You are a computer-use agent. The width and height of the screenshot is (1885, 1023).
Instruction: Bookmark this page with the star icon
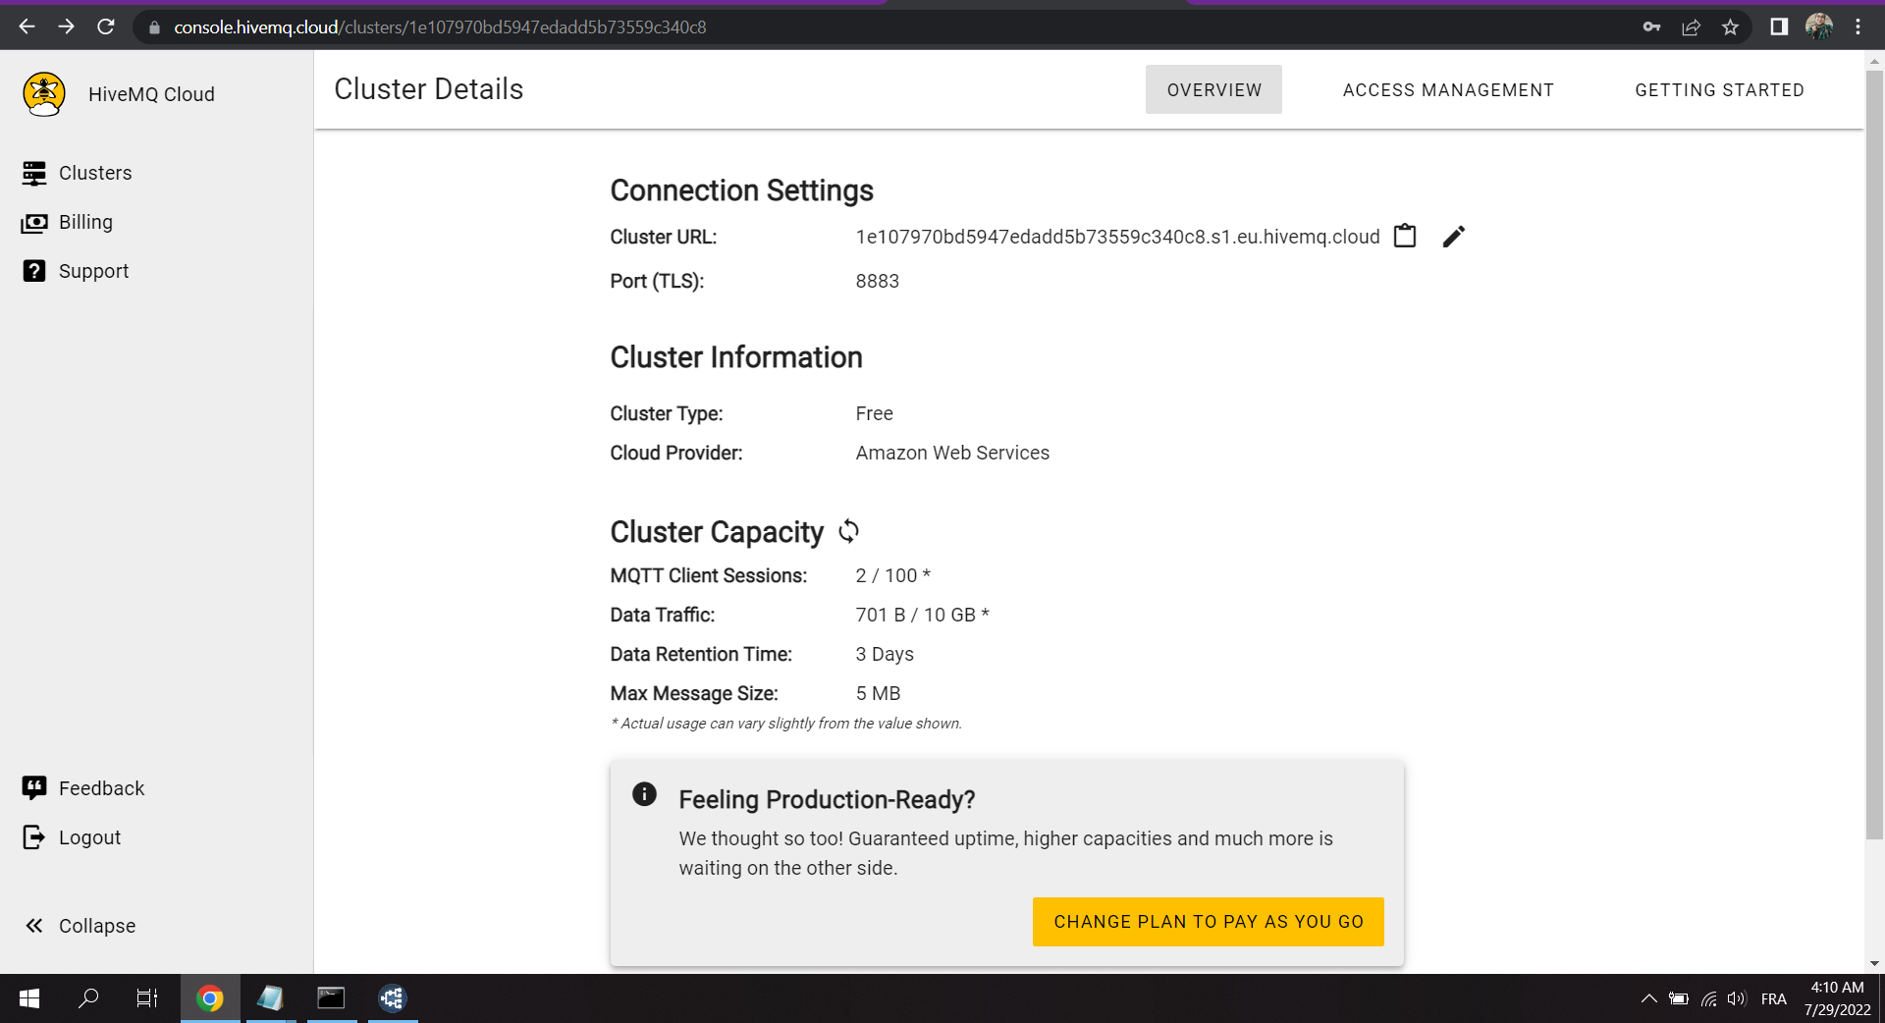1730,27
